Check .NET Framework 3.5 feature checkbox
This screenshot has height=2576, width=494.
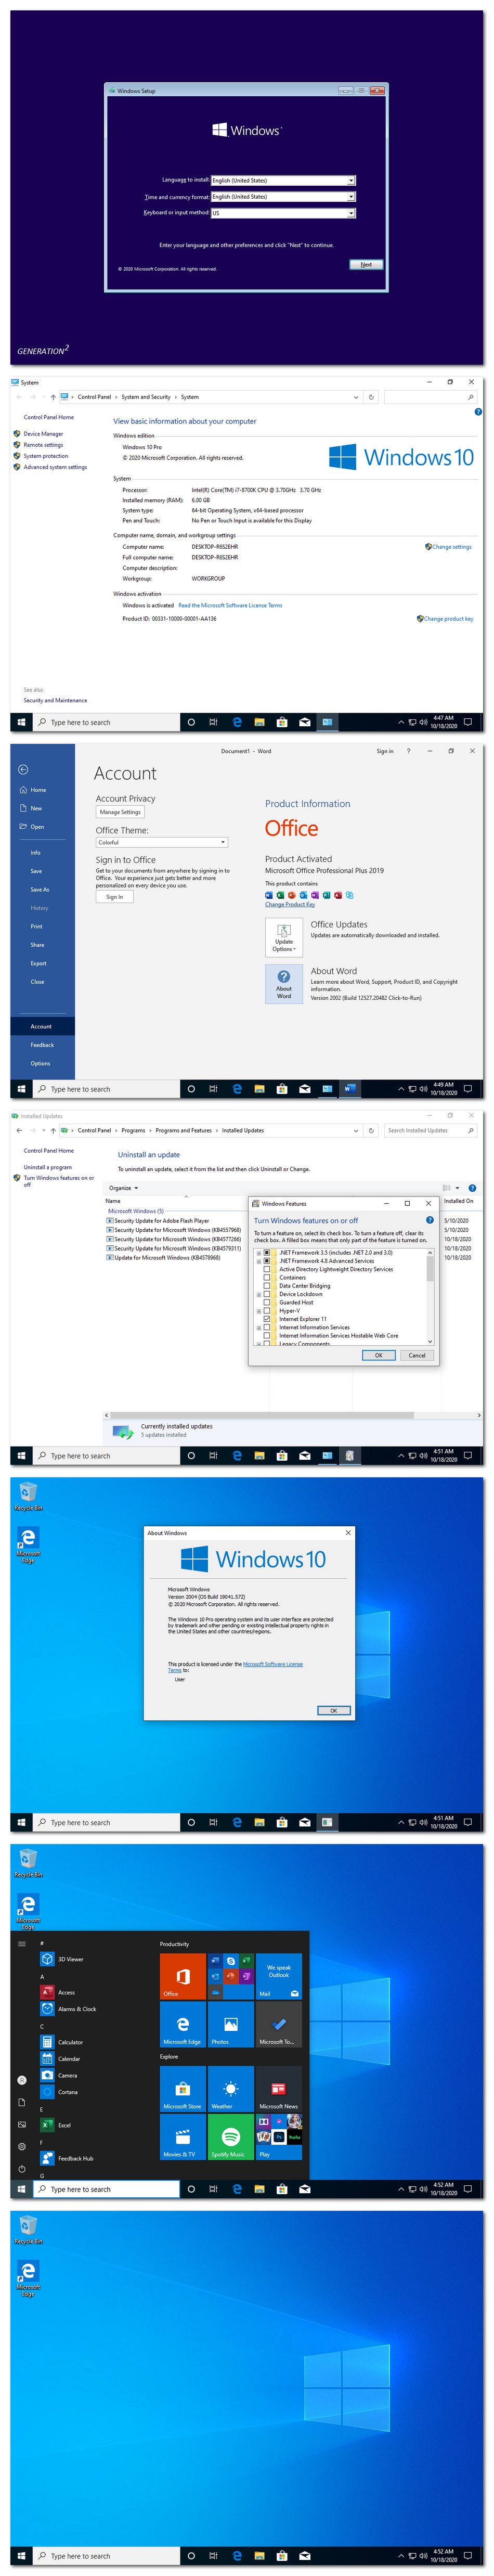266,1252
